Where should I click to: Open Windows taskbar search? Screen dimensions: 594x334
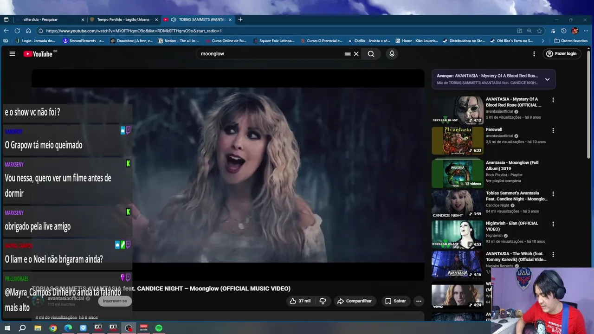[22, 328]
